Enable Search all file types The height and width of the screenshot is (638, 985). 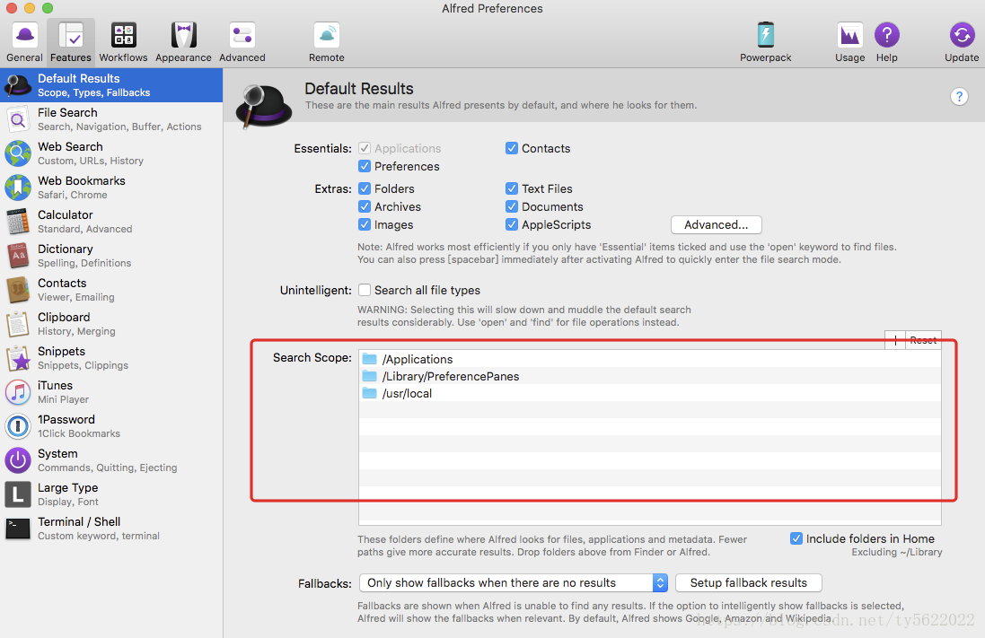click(x=365, y=290)
